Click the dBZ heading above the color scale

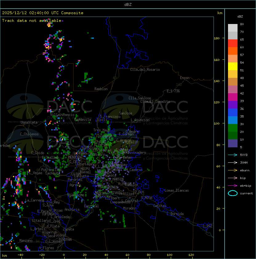pyautogui.click(x=240, y=17)
